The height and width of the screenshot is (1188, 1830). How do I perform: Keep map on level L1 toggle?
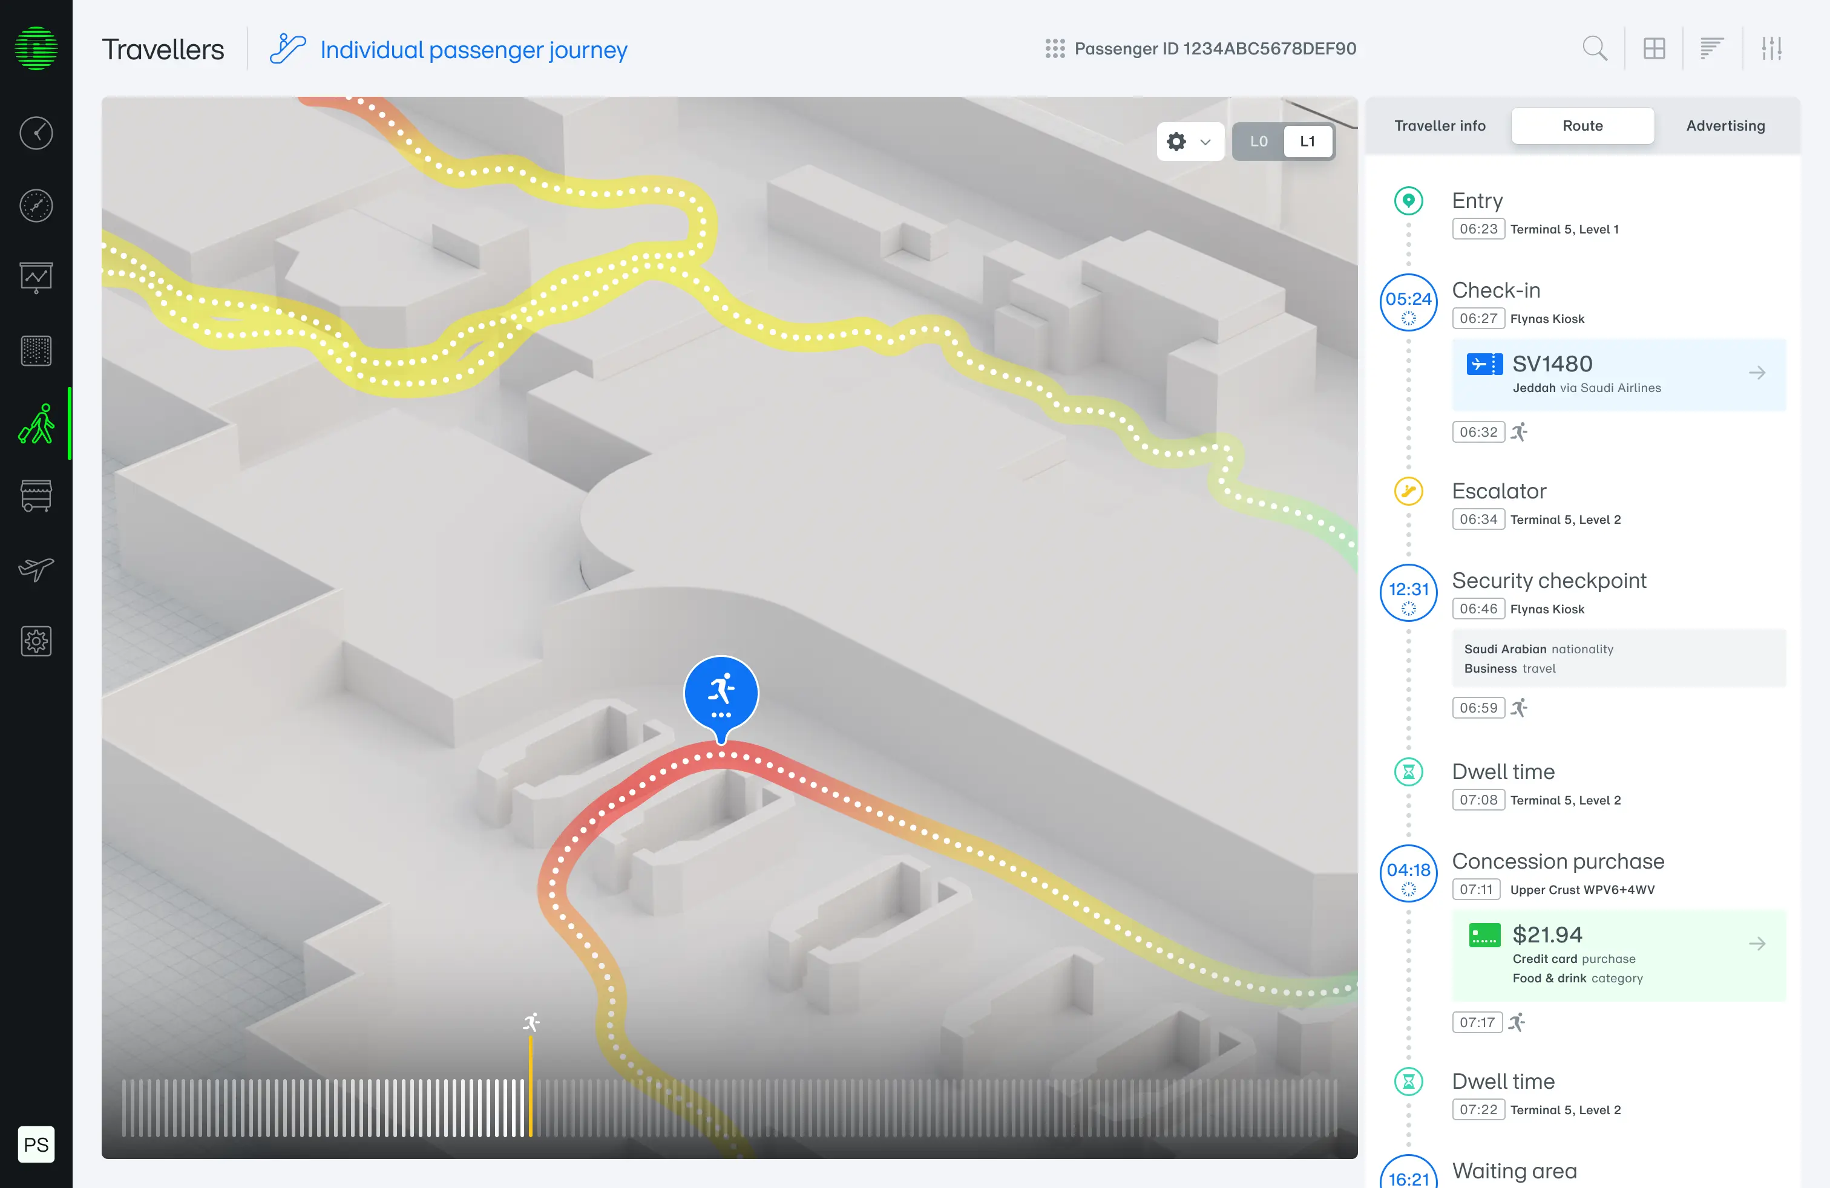point(1308,142)
